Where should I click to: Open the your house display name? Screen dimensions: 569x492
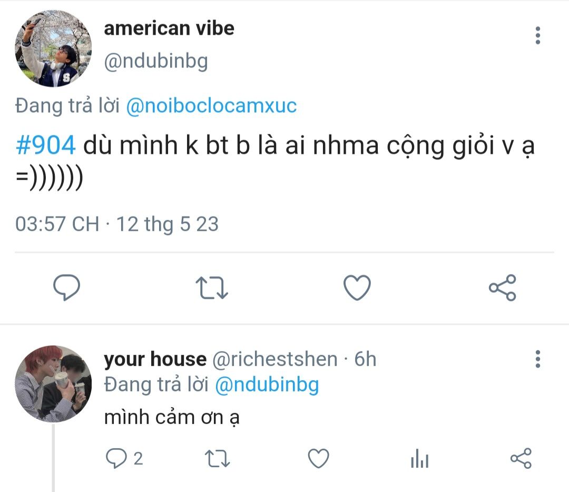155,359
